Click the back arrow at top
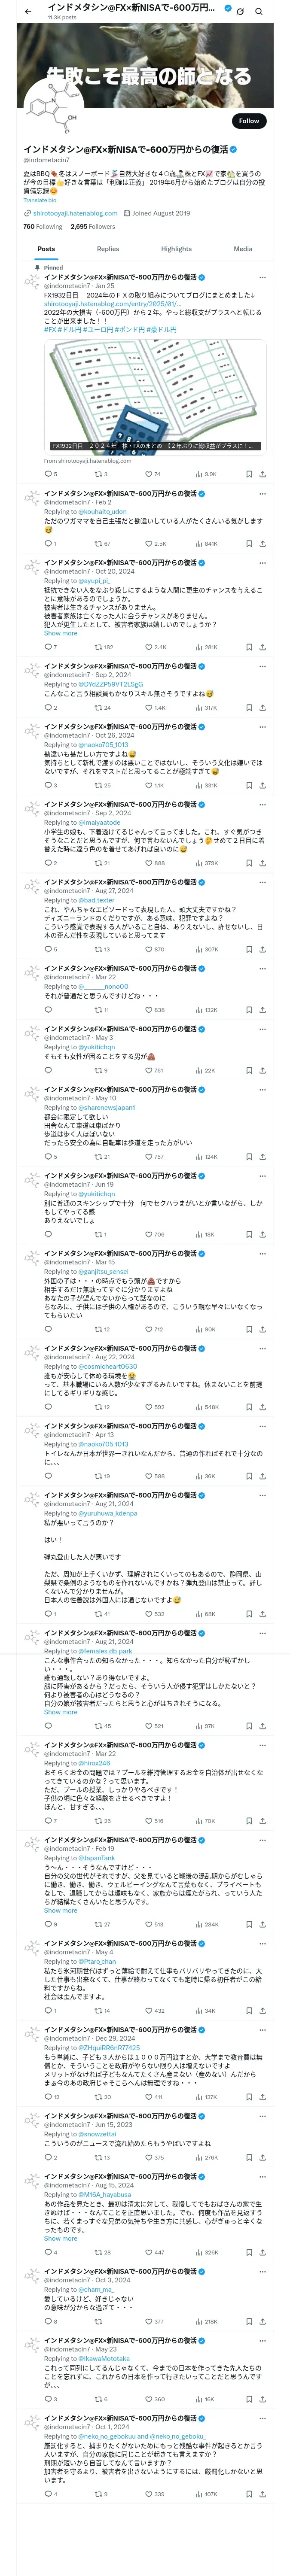 (28, 12)
